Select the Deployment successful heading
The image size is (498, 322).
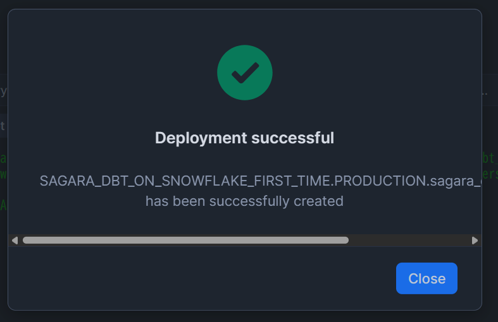244,138
